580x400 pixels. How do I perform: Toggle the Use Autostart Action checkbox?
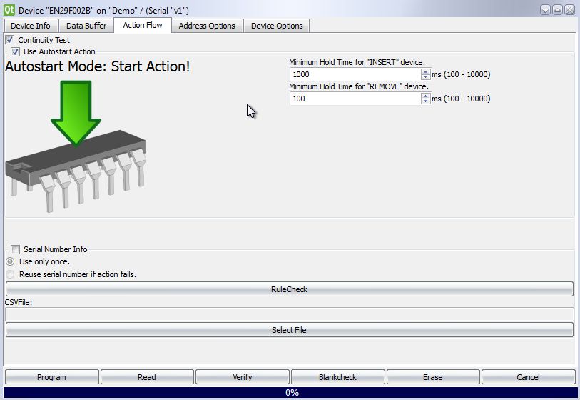click(x=16, y=51)
